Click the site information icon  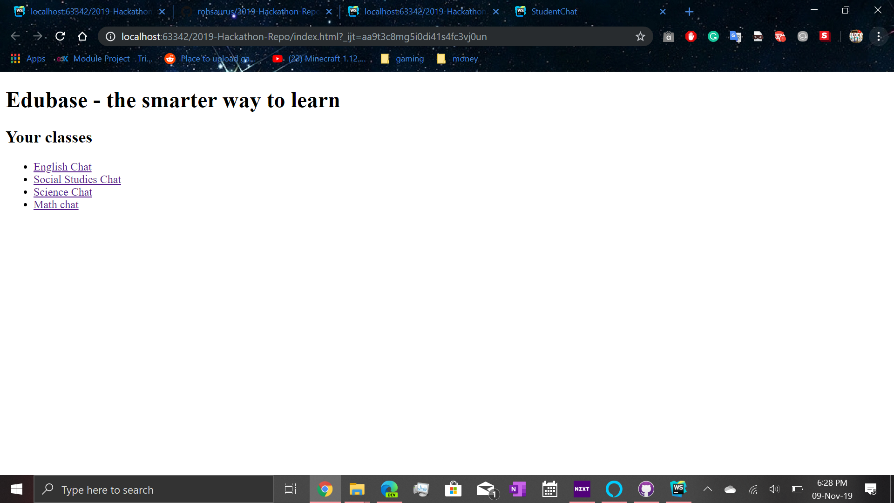110,36
